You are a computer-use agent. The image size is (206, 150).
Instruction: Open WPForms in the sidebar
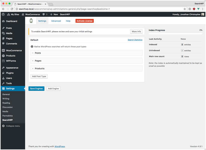(x=13, y=61)
